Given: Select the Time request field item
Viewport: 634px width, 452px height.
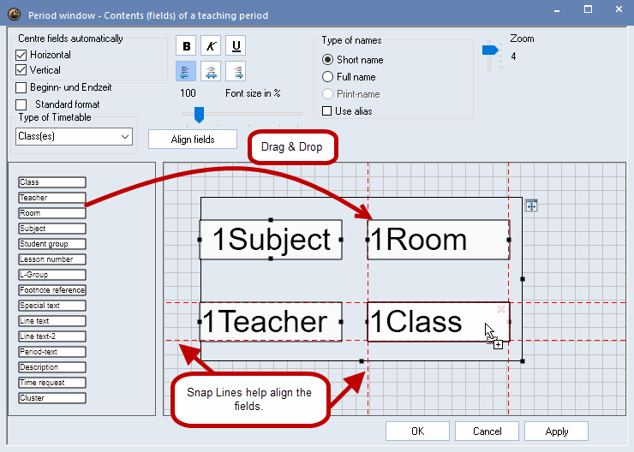Looking at the screenshot, I should tap(52, 383).
